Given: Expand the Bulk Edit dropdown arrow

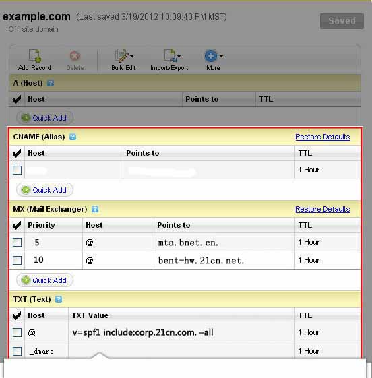Looking at the screenshot, I should click(x=131, y=56).
